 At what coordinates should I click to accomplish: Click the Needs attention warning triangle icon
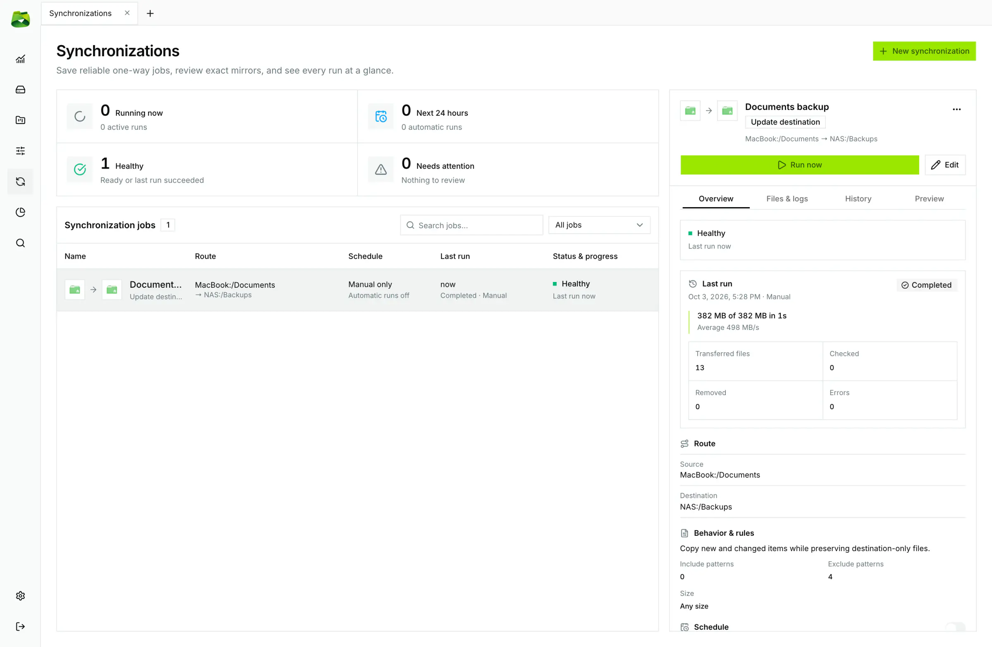coord(381,169)
